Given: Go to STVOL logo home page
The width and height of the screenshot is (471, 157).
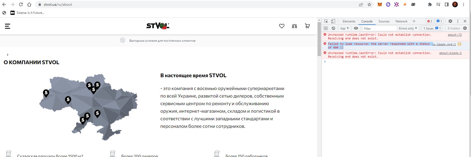Looking at the screenshot, I should (158, 26).
